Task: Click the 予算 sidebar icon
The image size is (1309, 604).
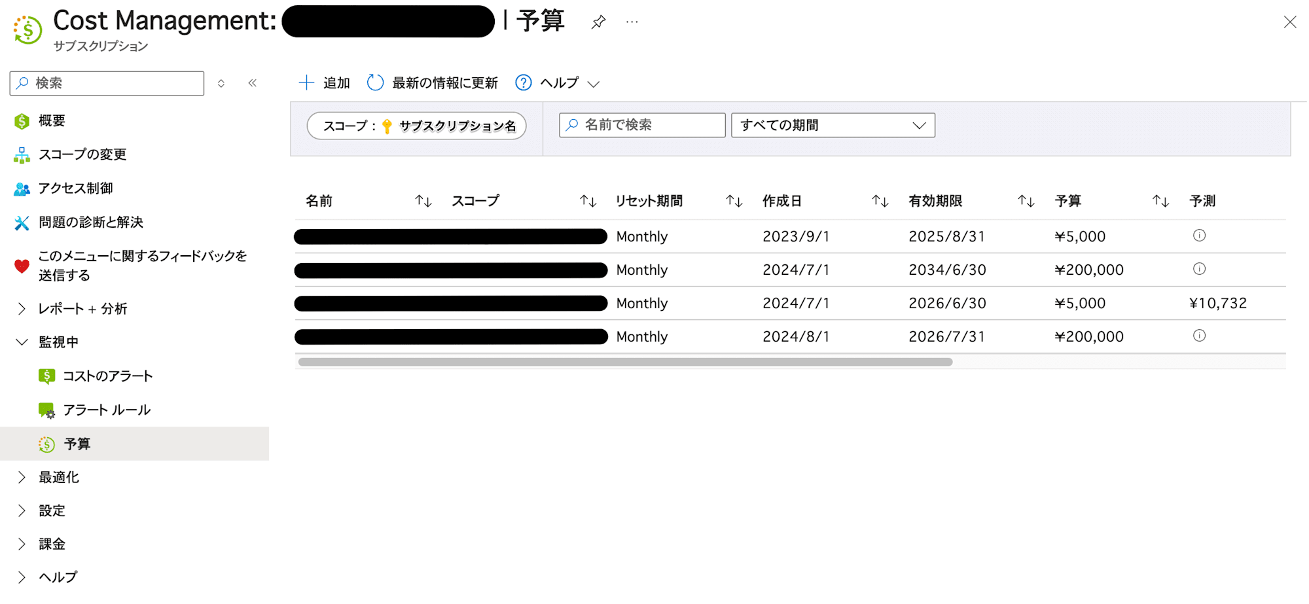Action: pyautogui.click(x=46, y=444)
